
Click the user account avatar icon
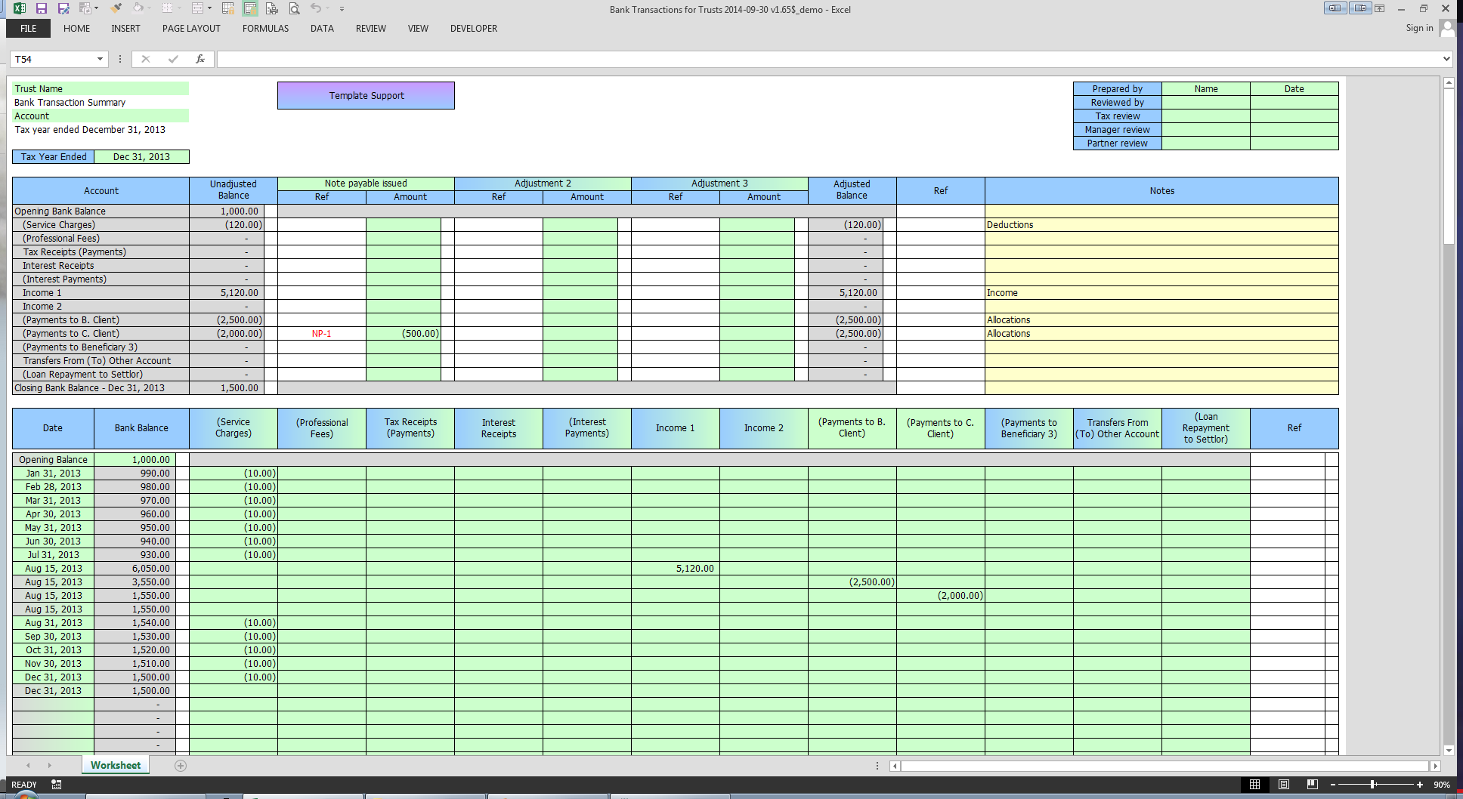pyautogui.click(x=1447, y=28)
